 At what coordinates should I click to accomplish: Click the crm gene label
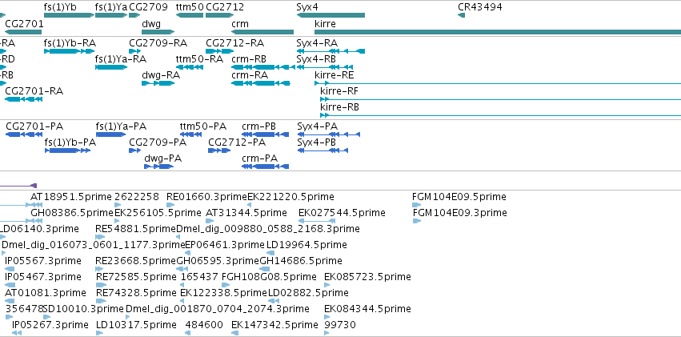coord(240,23)
